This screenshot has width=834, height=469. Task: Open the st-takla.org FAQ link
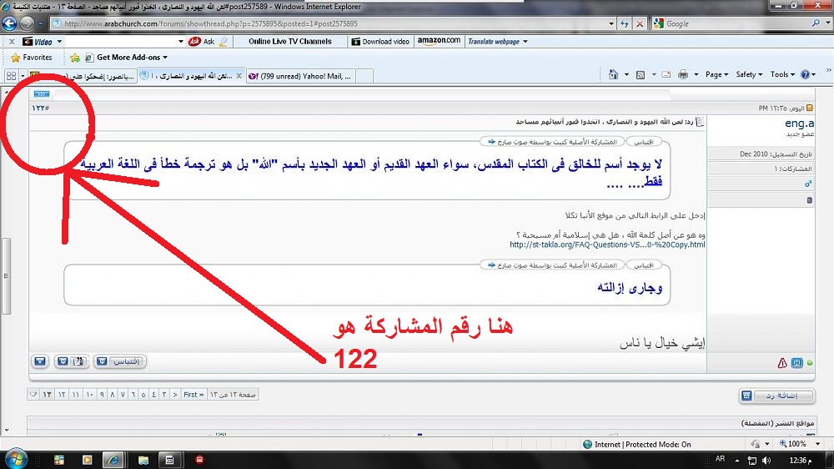coord(607,245)
